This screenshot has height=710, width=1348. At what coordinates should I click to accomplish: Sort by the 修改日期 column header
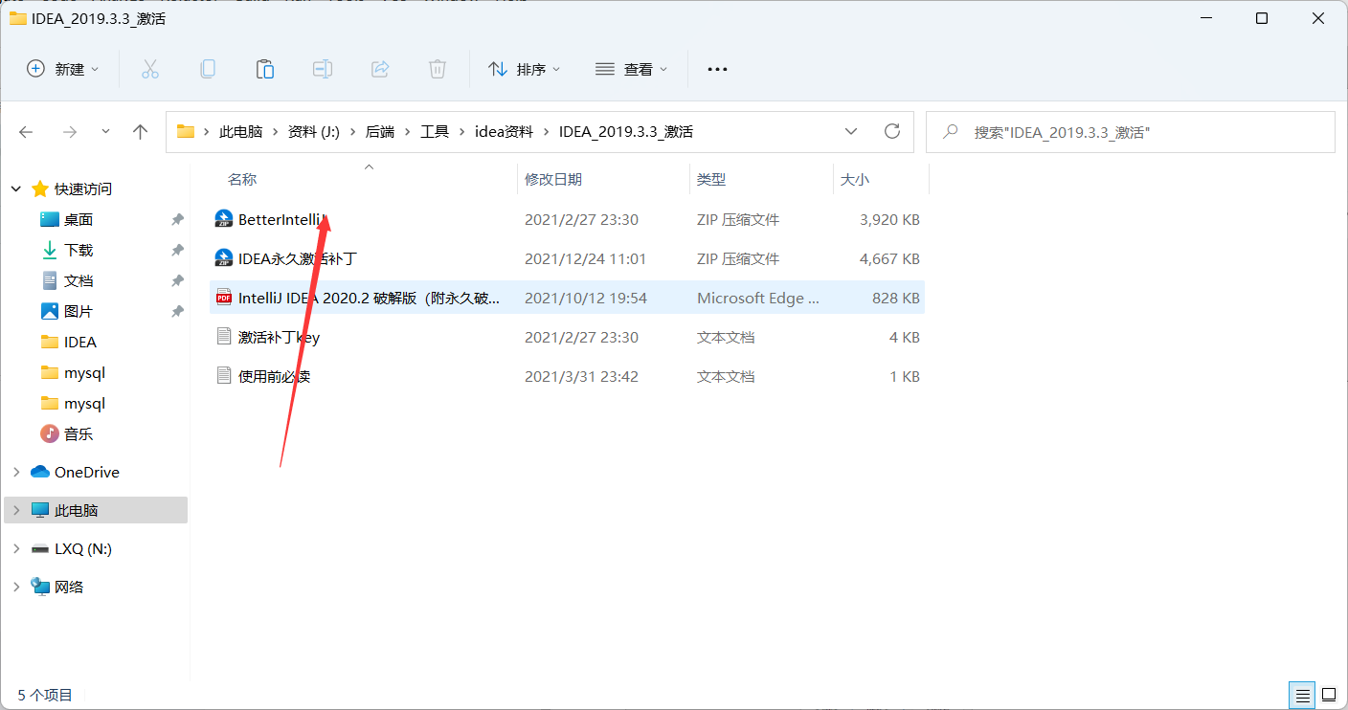[x=553, y=179]
